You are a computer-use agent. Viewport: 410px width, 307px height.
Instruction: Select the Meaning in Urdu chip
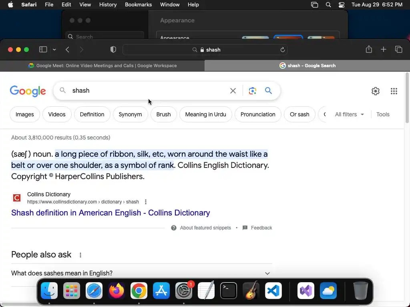[205, 114]
